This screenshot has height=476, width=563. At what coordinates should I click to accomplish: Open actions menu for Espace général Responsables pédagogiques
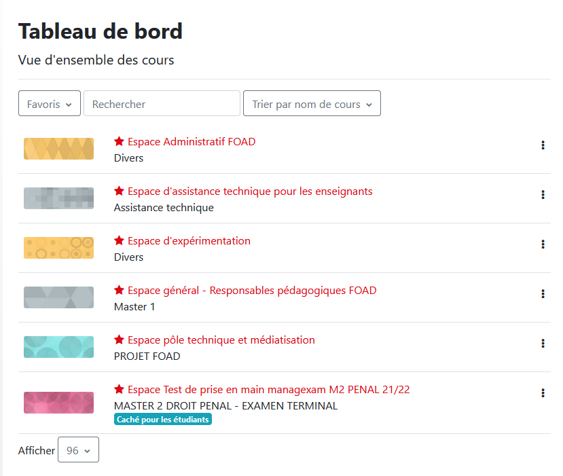[x=543, y=293]
